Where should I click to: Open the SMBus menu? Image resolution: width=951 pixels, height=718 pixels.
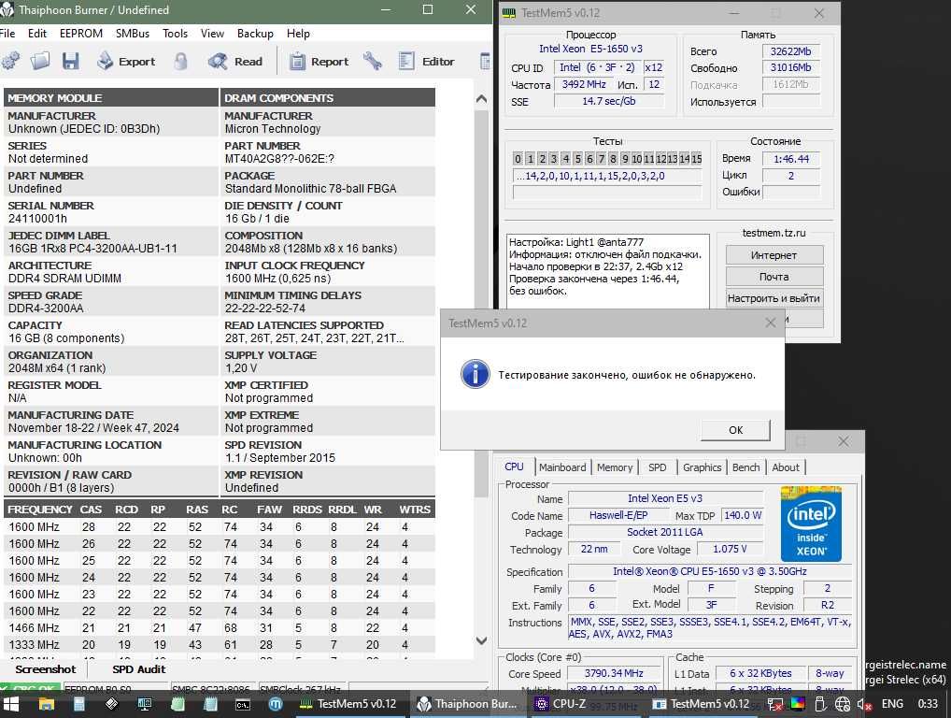[x=133, y=34]
